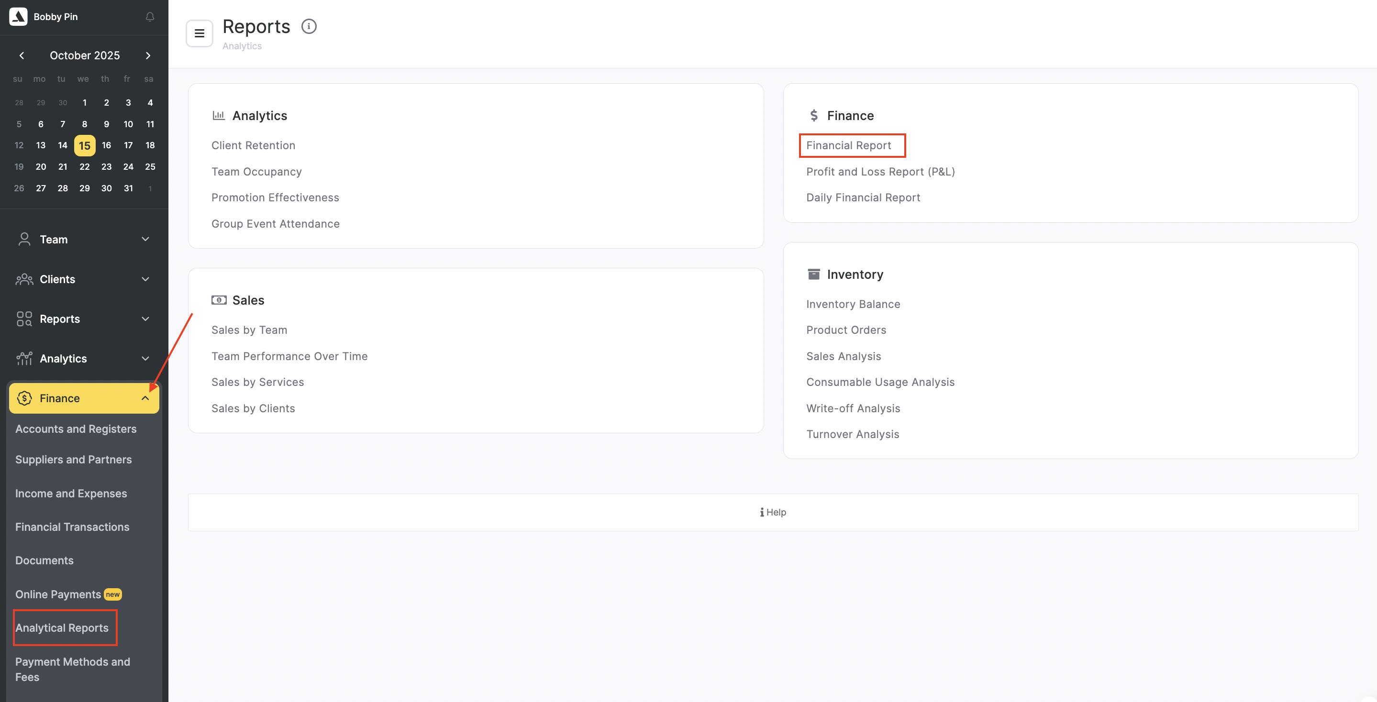Click the hamburger menu button
Image resolution: width=1377 pixels, height=702 pixels.
tap(200, 33)
